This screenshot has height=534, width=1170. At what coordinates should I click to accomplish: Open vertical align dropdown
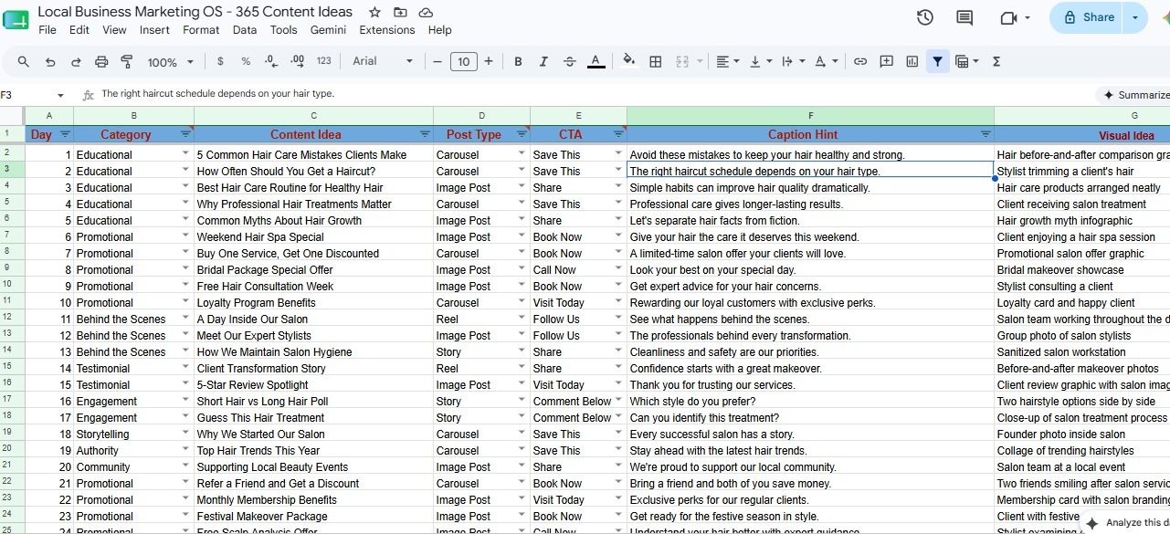click(x=760, y=61)
